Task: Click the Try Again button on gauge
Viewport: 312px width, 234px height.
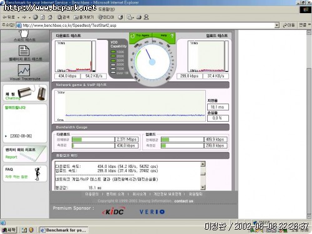Action: point(140,36)
